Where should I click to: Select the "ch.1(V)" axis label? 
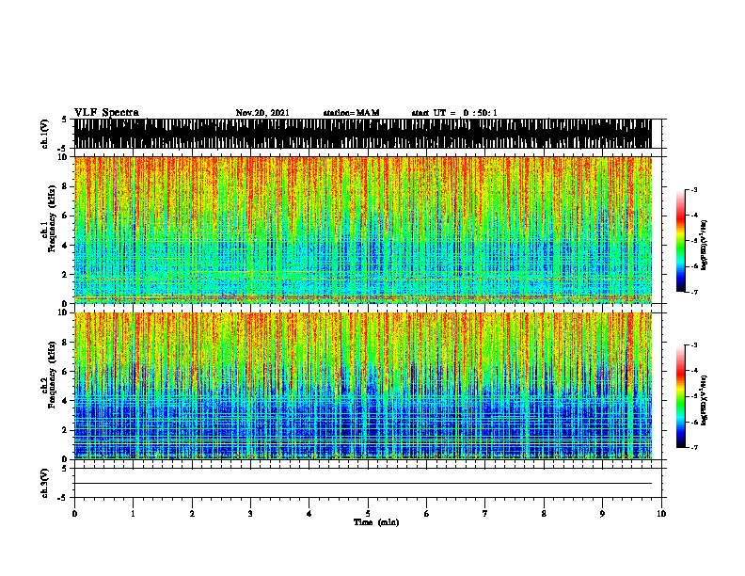click(x=44, y=134)
